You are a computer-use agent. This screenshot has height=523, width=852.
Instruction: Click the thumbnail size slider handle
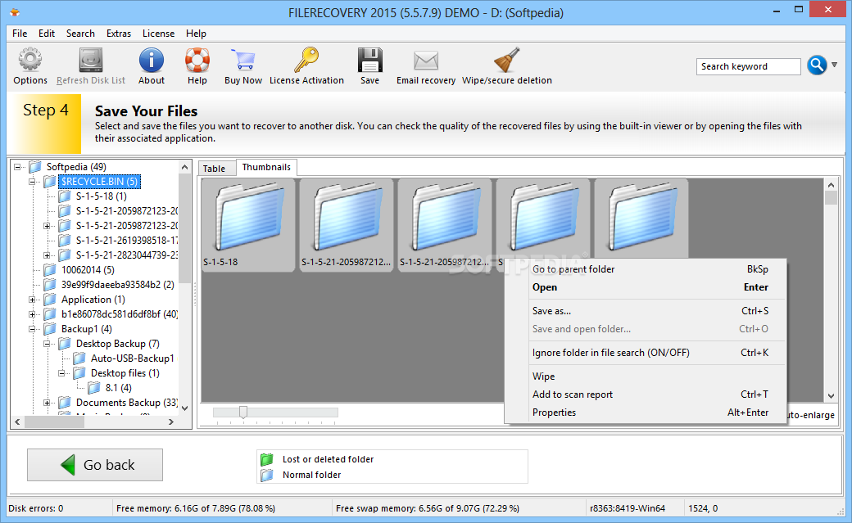pos(242,413)
